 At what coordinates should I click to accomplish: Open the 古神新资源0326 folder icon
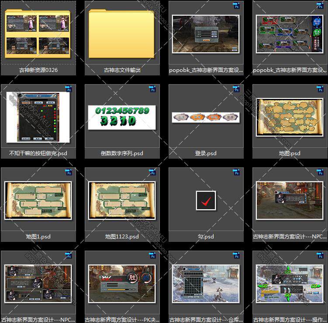click(38, 34)
